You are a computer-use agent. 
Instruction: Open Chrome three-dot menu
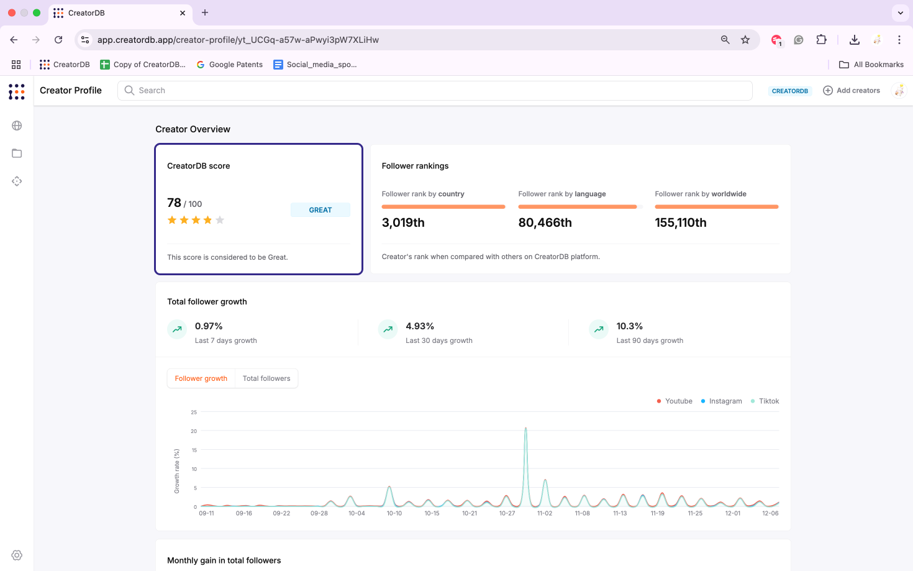[x=899, y=40]
